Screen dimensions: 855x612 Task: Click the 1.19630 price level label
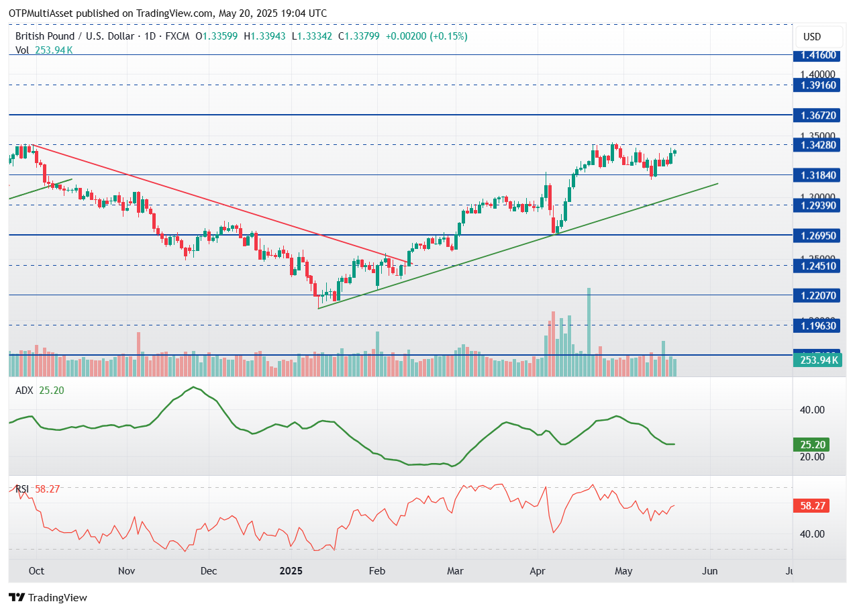816,325
